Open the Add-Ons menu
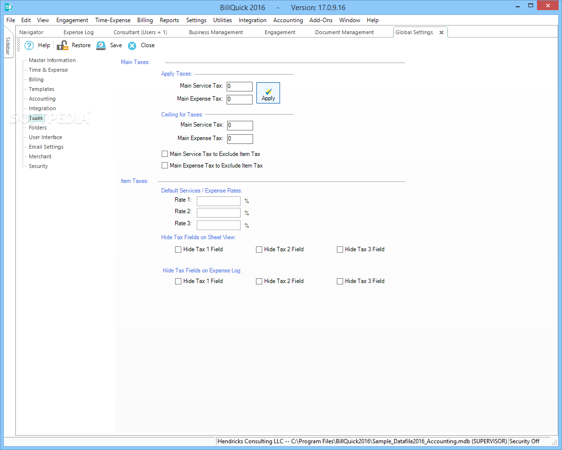Screen dimensions: 562x450 [x=321, y=20]
